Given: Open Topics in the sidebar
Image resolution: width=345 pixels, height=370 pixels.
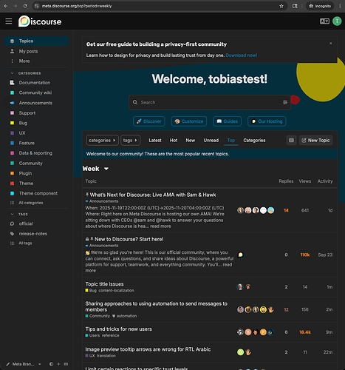Looking at the screenshot, I should (36, 41).
